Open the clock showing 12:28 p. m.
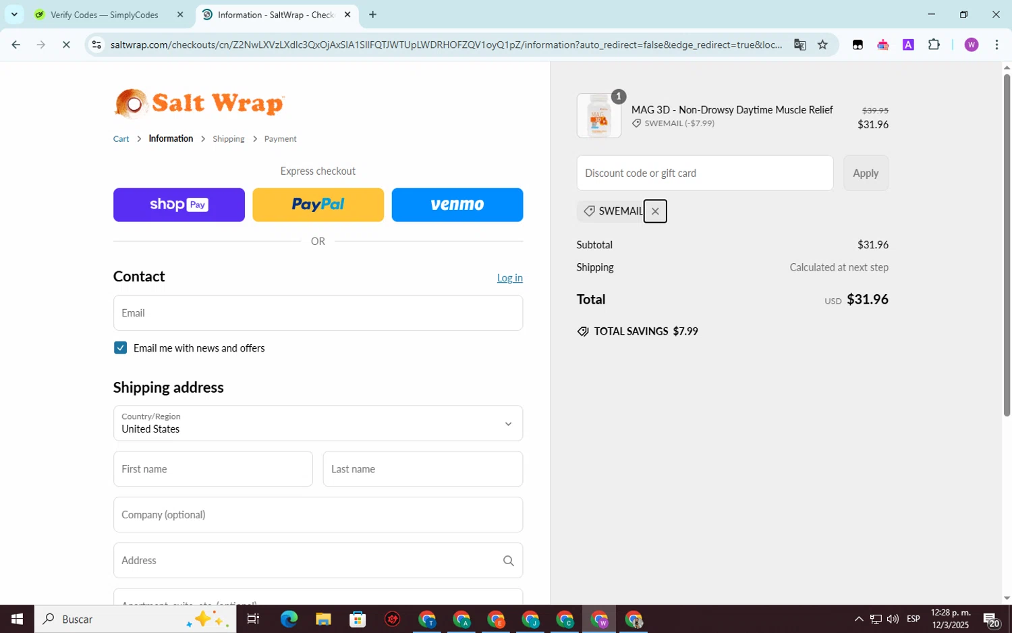1012x633 pixels. point(950,619)
